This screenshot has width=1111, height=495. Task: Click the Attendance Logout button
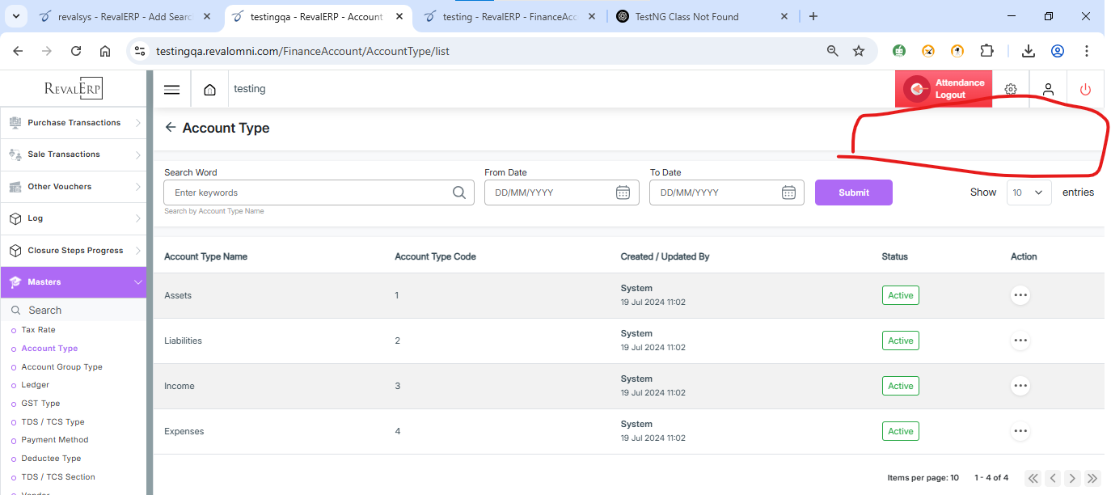(x=943, y=89)
